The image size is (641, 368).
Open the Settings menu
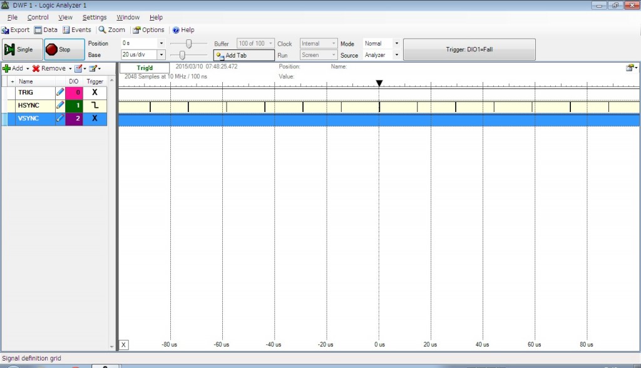tap(95, 18)
